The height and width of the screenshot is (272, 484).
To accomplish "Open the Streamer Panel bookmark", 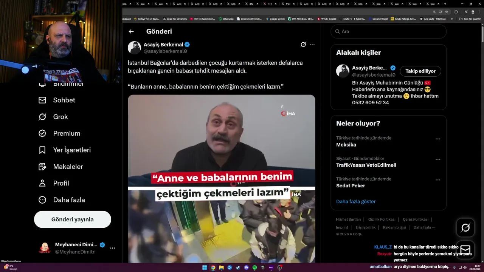I will coord(378,19).
